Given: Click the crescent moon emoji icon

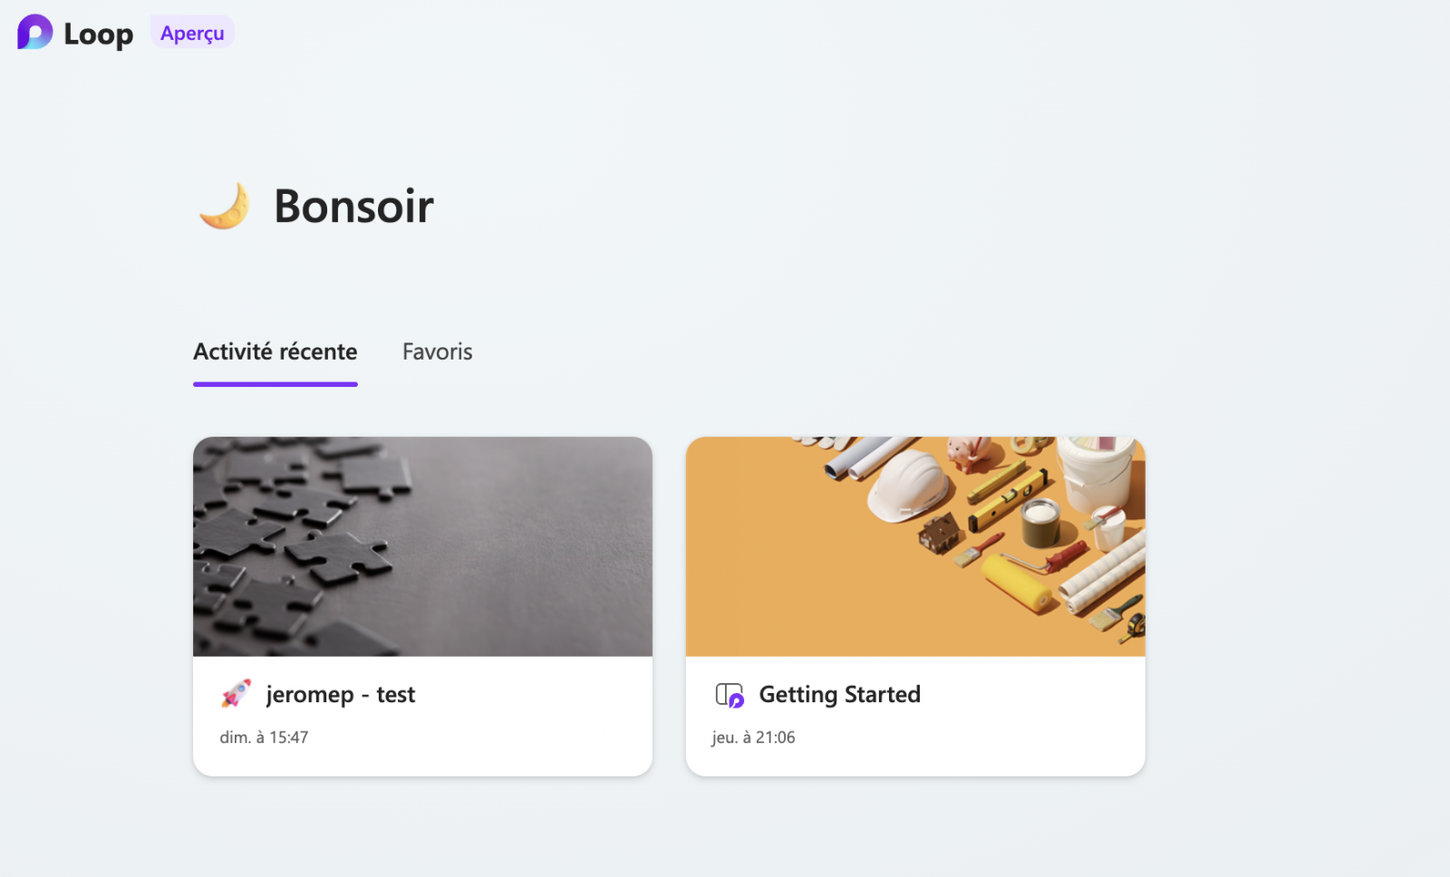Looking at the screenshot, I should tap(224, 206).
